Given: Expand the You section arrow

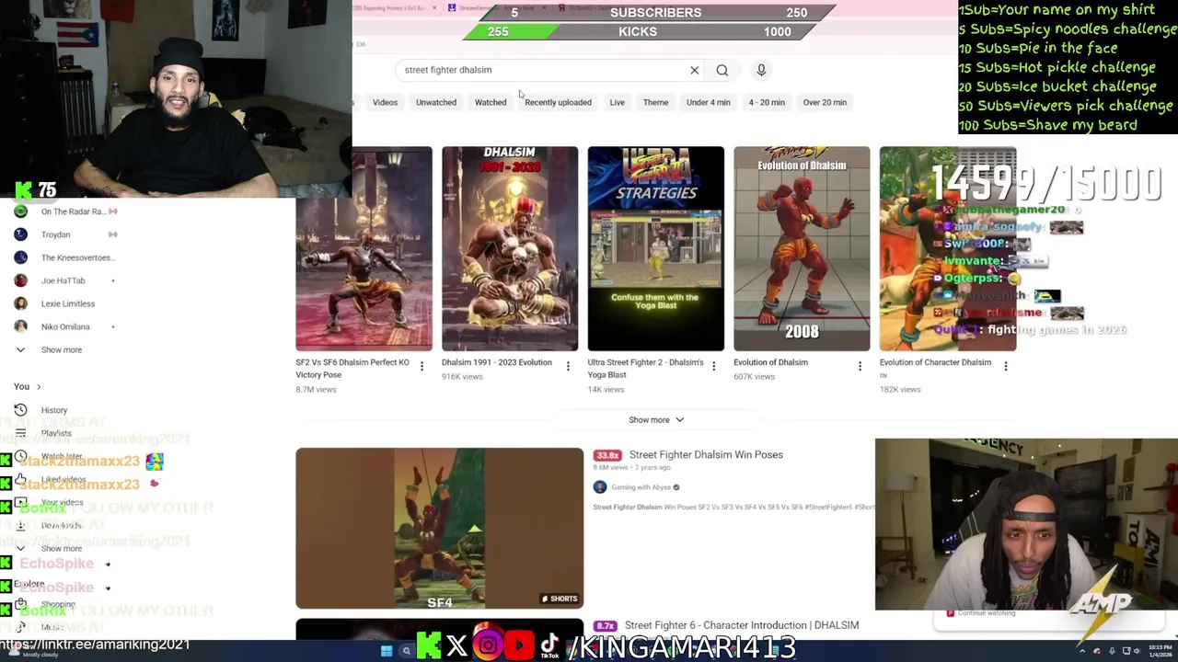Looking at the screenshot, I should click(38, 387).
